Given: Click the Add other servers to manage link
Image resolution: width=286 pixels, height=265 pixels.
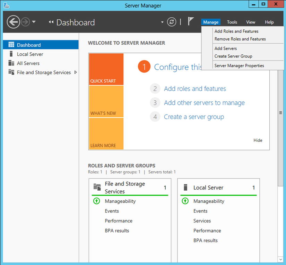Looking at the screenshot, I should click(204, 103).
